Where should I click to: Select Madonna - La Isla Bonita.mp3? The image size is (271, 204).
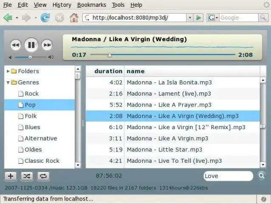pyautogui.click(x=173, y=82)
